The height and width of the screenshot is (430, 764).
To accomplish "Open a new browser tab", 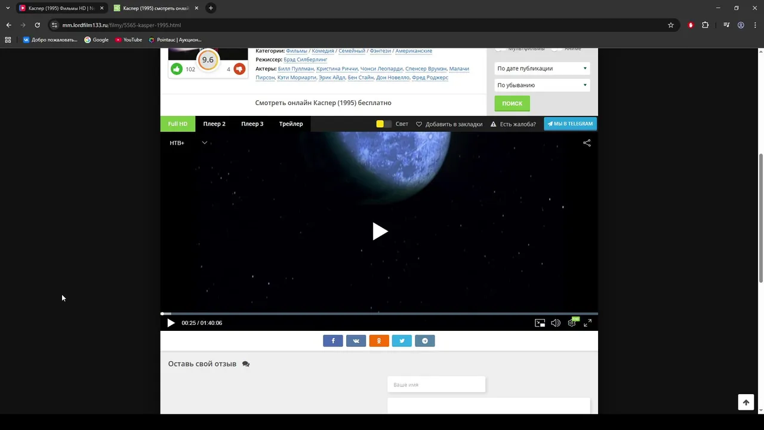I will click(x=211, y=8).
